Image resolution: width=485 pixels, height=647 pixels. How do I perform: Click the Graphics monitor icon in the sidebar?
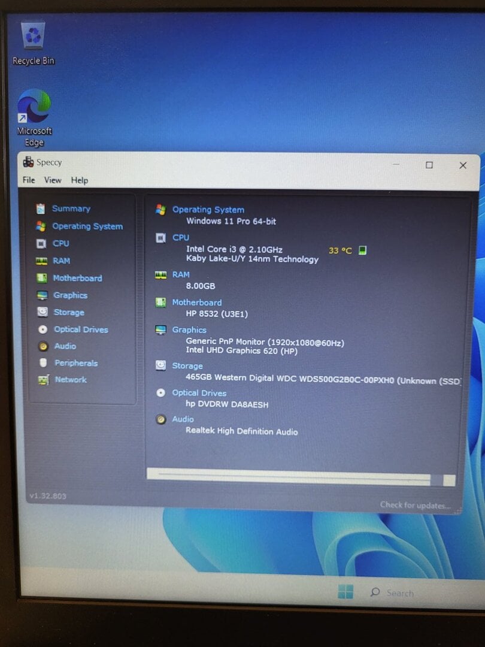[x=42, y=295]
